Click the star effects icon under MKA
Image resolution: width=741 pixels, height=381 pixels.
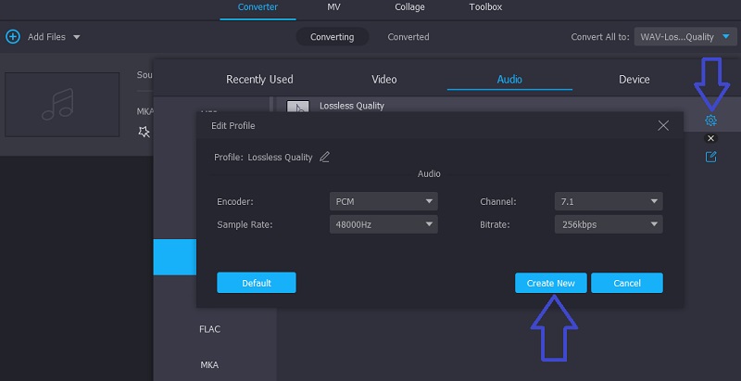(144, 132)
